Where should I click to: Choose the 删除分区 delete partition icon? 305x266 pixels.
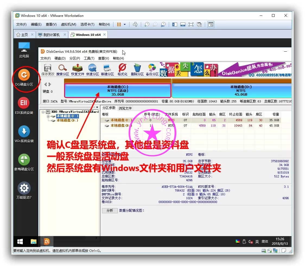[x=137, y=70]
